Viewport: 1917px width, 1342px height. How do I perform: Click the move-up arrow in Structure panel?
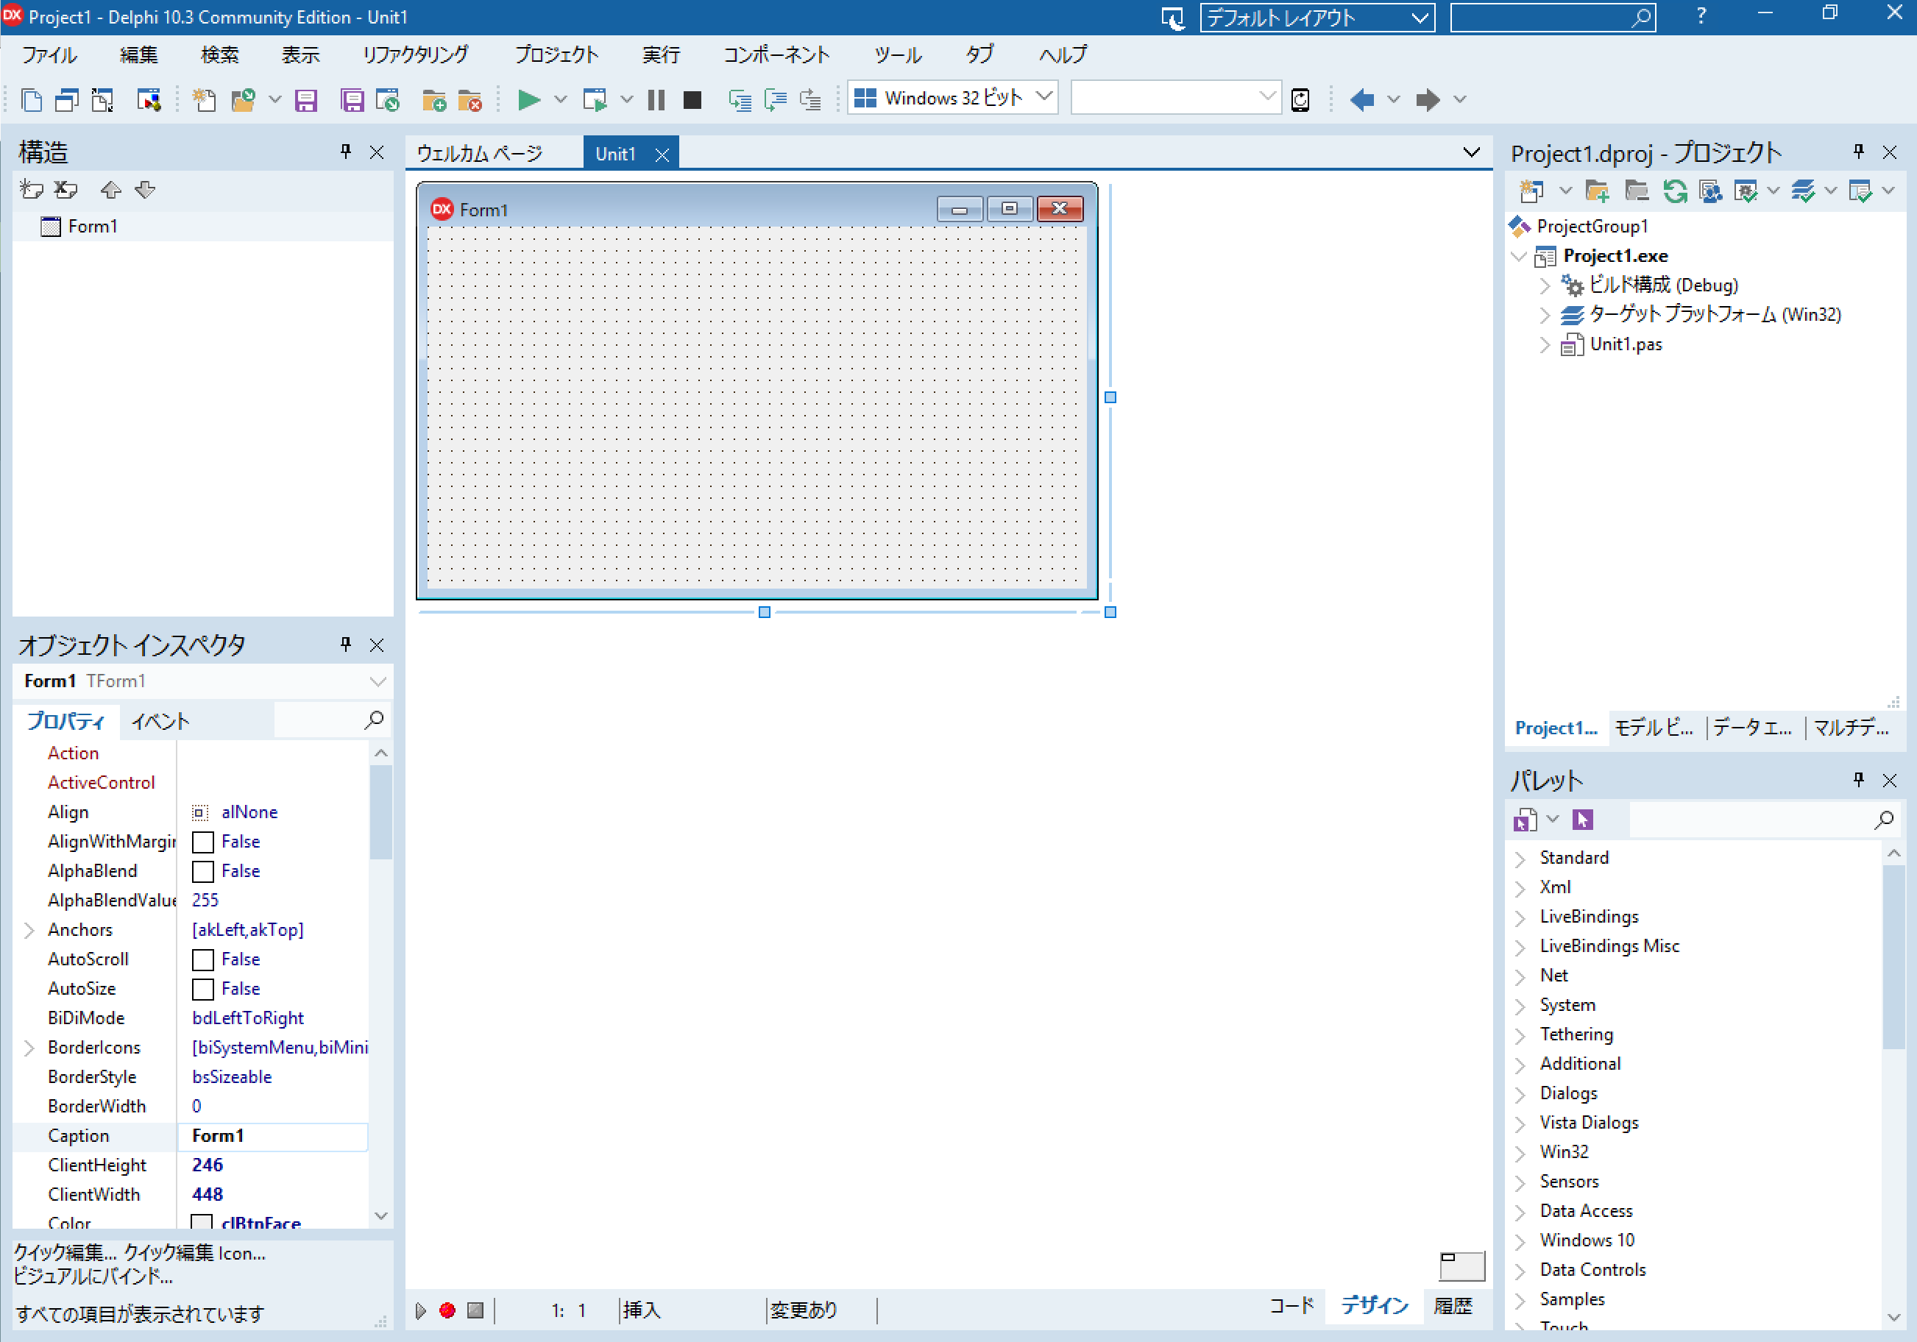pos(110,191)
